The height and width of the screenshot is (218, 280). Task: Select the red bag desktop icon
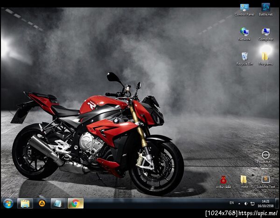[223, 182]
